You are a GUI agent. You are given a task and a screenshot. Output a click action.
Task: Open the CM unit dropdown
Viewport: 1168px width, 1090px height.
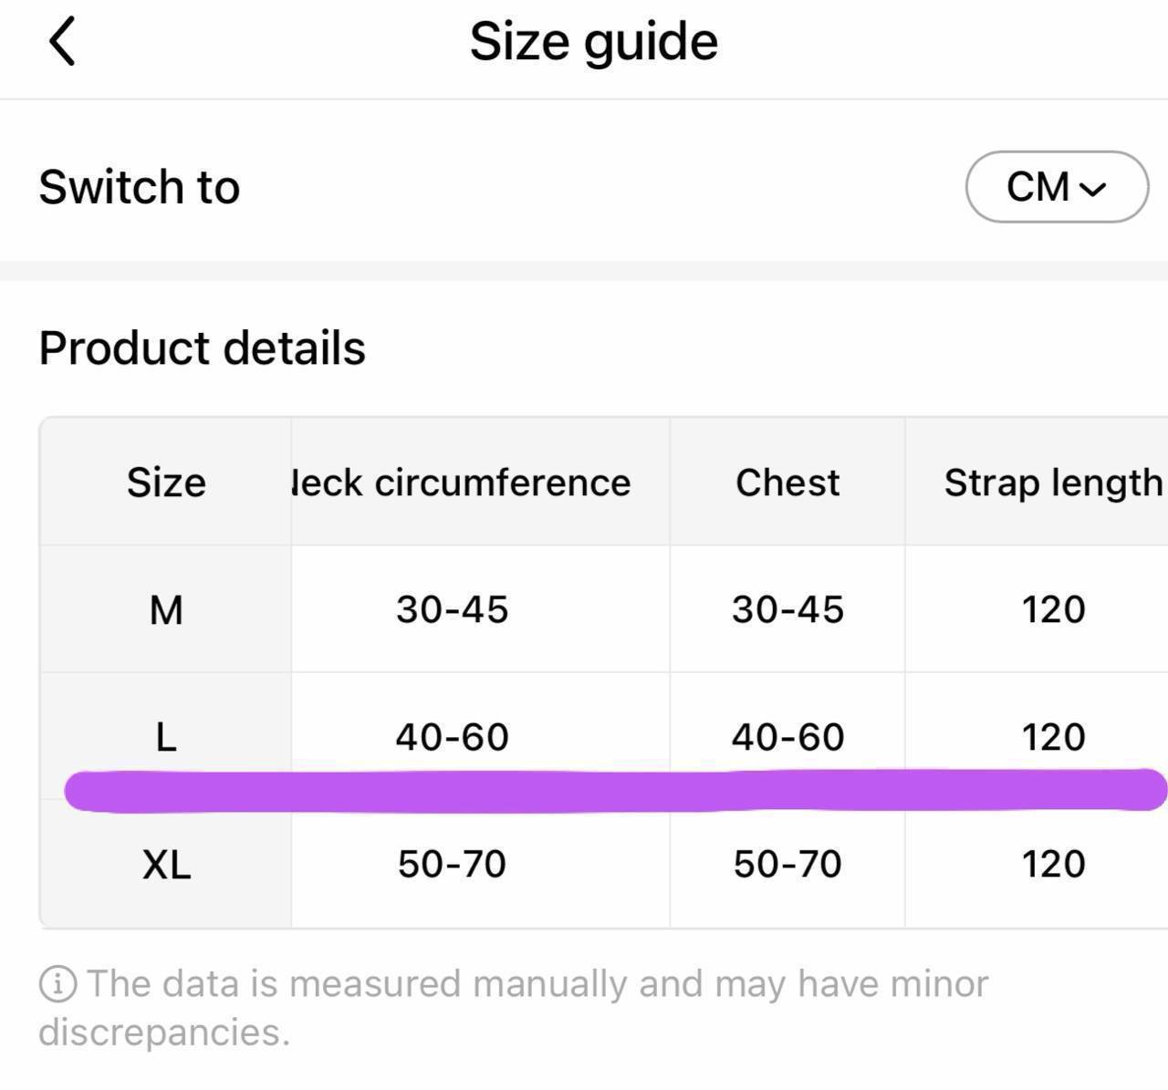pos(1057,187)
